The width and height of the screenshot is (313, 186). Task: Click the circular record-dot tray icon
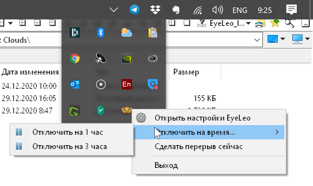pyautogui.click(x=101, y=84)
